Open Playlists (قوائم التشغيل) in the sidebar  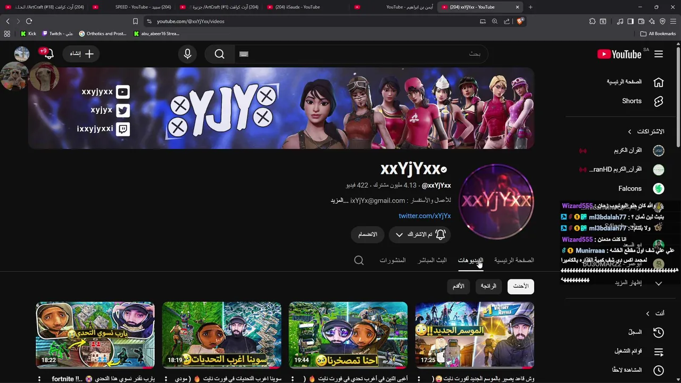(x=638, y=351)
